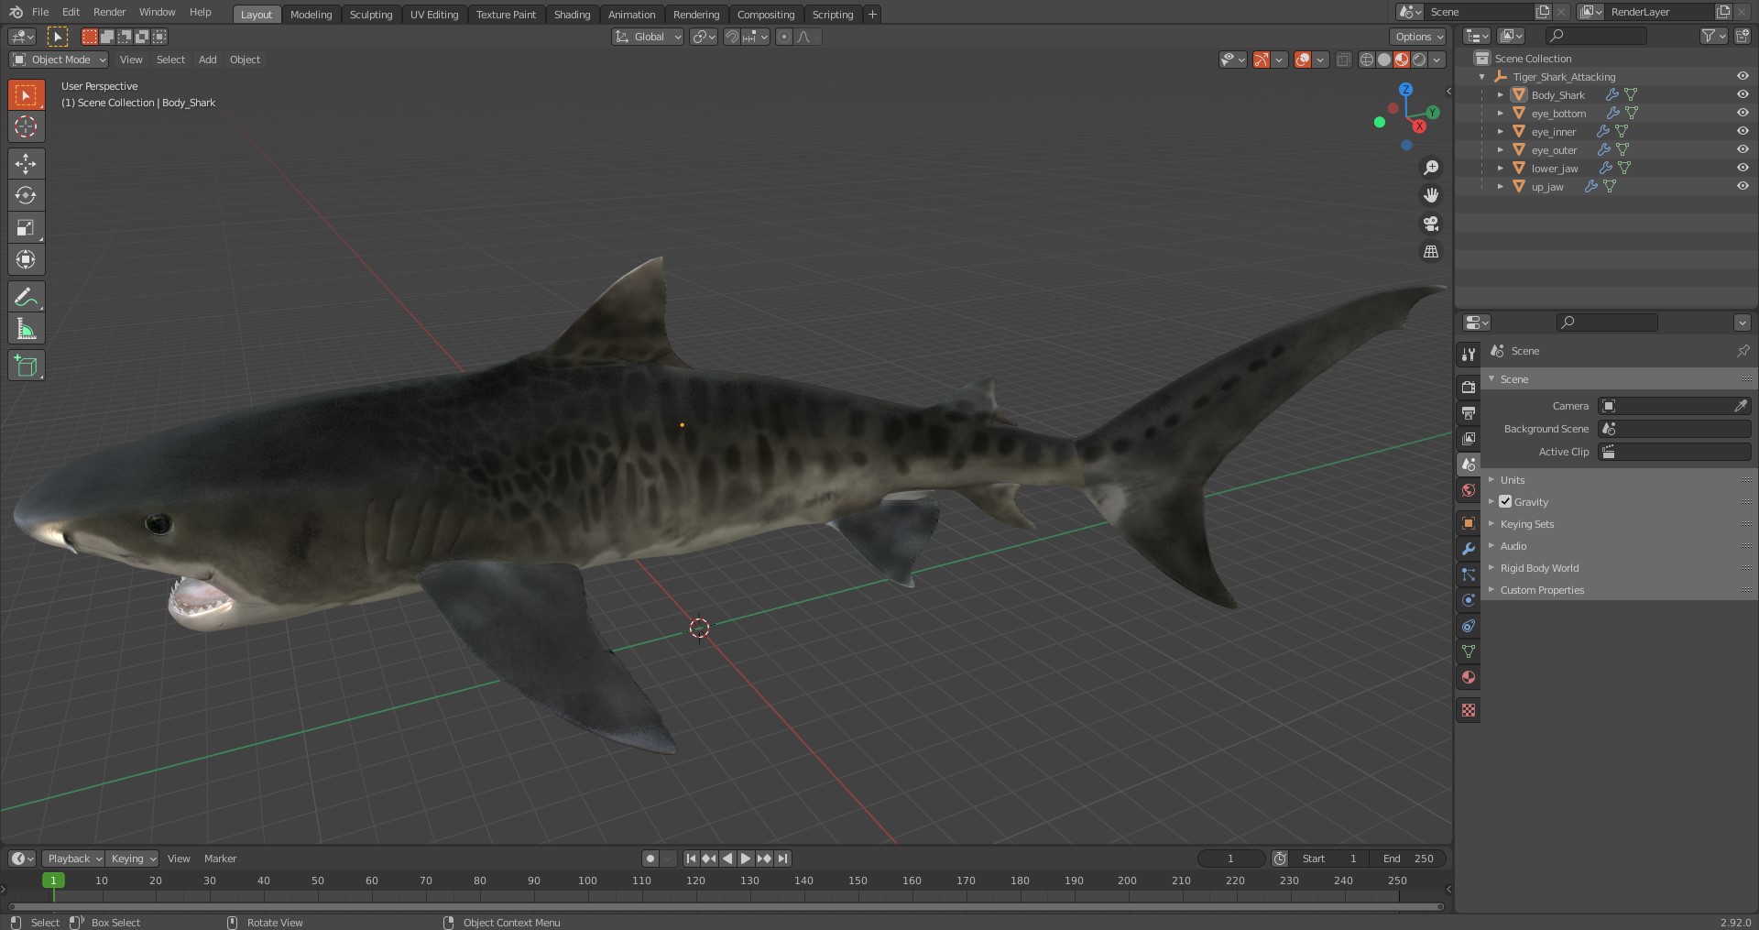Screen dimensions: 1759x930
Task: Activate the Rotate tool
Action: click(26, 196)
